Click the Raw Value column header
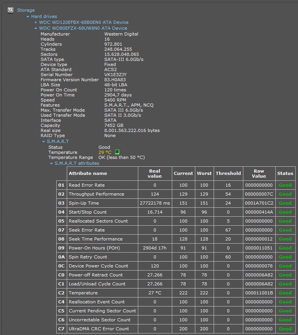 (x=259, y=173)
